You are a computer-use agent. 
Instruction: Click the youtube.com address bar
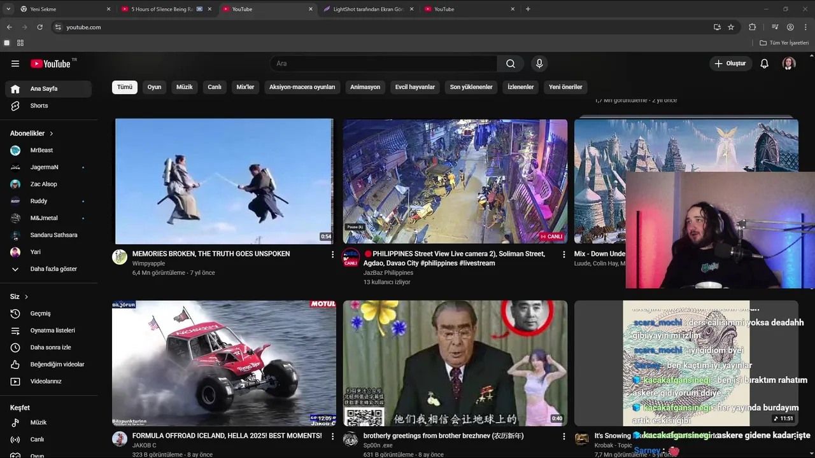click(382, 27)
